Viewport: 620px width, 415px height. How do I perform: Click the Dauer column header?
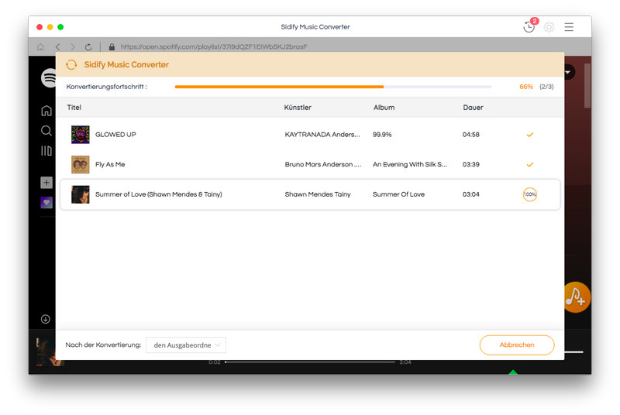(473, 108)
